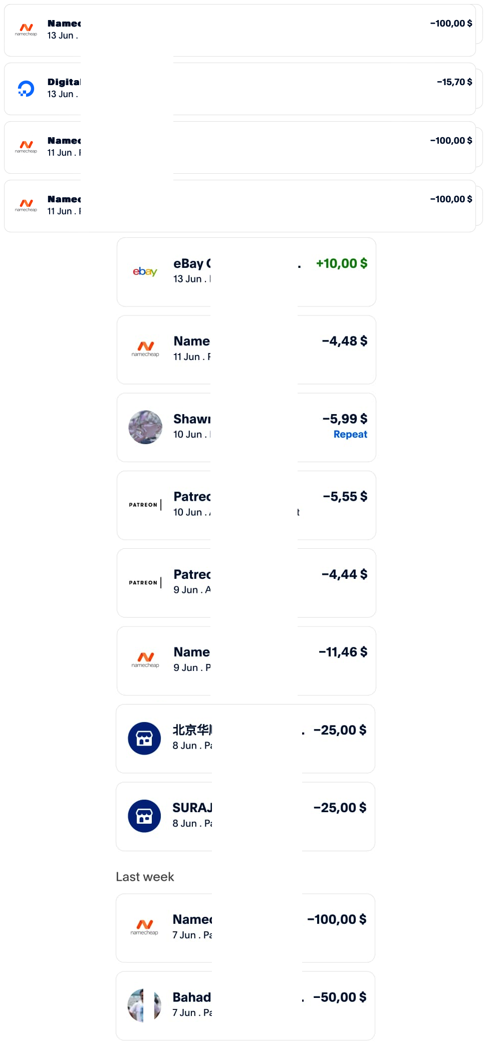Repeat the -5,99 $ Shawn payment

click(x=350, y=434)
